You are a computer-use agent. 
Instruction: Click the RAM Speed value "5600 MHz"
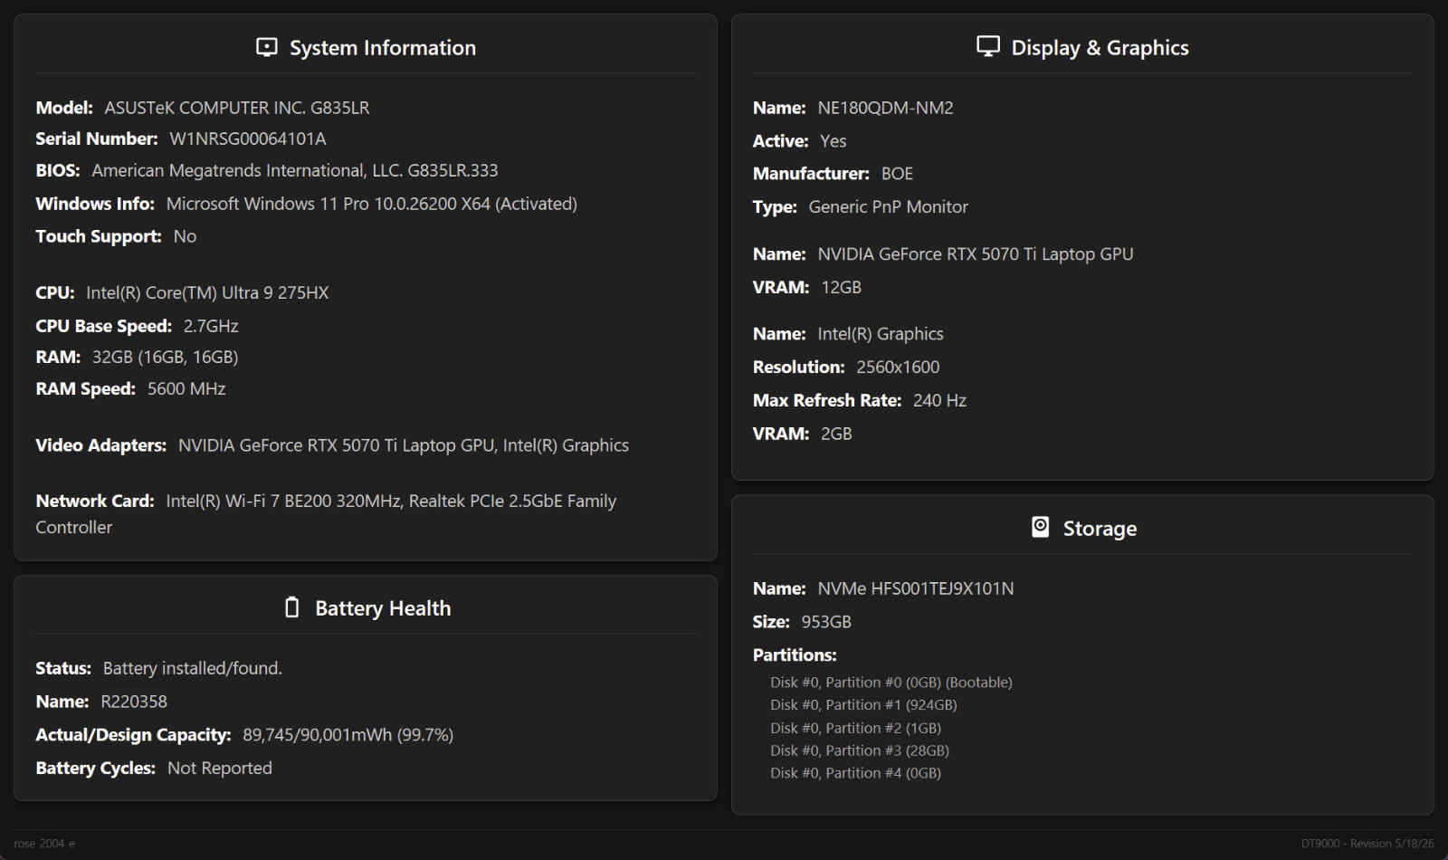(x=186, y=389)
